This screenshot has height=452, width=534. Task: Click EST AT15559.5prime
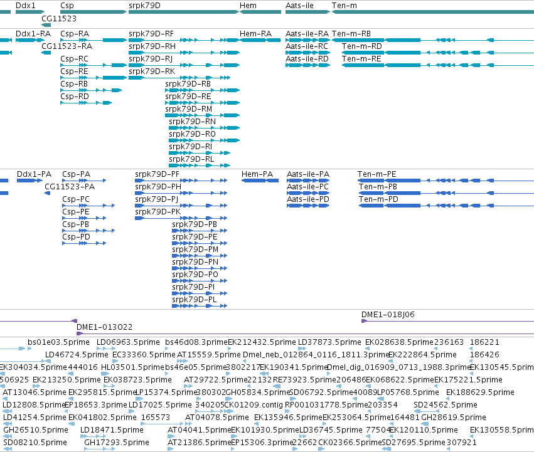pos(208,355)
